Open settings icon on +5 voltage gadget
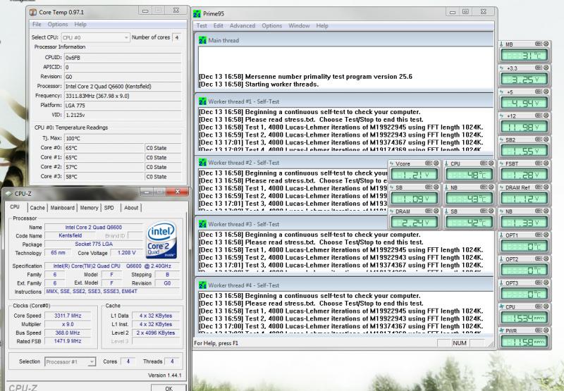The width and height of the screenshot is (564, 391). [539, 92]
